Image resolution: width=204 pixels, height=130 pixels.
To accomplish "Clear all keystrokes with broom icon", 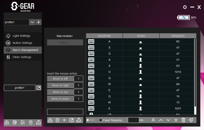I will 191,120.
